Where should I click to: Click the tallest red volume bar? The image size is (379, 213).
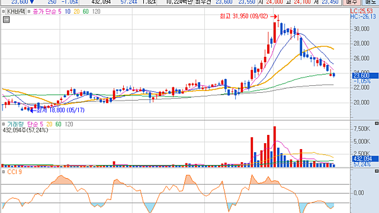(275, 147)
